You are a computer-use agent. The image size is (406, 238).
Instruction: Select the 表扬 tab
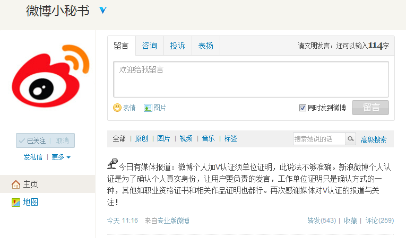tap(205, 46)
